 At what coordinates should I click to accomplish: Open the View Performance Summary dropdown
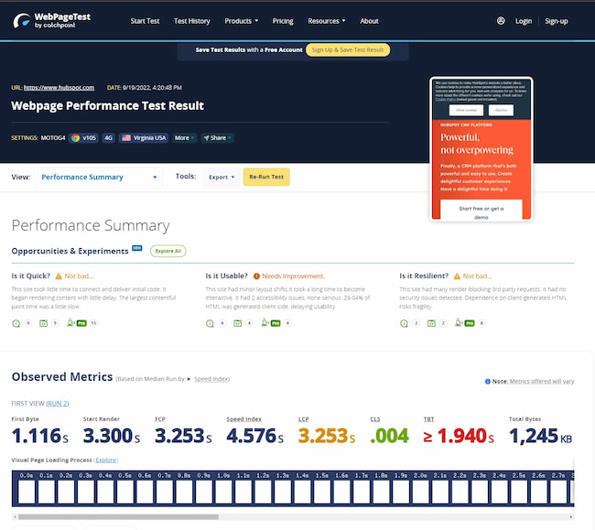coord(100,177)
